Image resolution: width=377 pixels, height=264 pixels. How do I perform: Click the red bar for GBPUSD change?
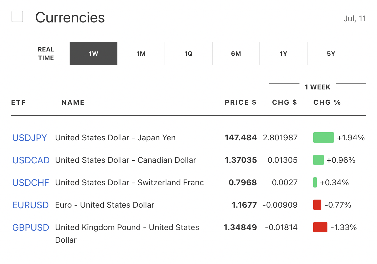pos(320,227)
